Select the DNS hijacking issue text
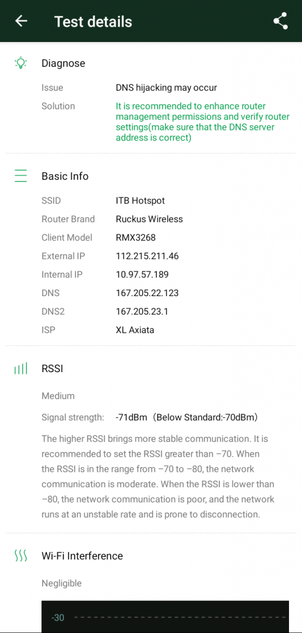The width and height of the screenshot is (302, 633). click(x=166, y=88)
